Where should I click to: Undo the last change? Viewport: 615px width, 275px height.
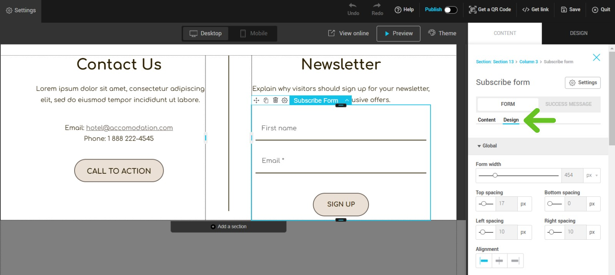[353, 9]
